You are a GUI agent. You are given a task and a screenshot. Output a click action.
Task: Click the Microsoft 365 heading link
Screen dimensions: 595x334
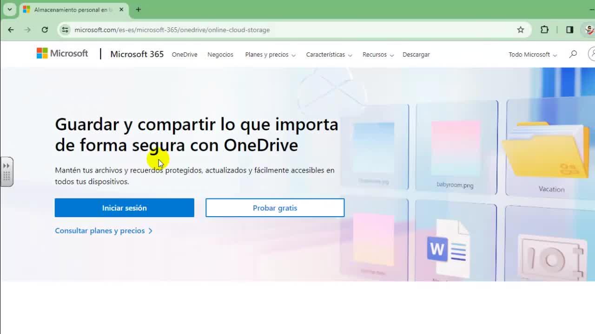(x=137, y=54)
